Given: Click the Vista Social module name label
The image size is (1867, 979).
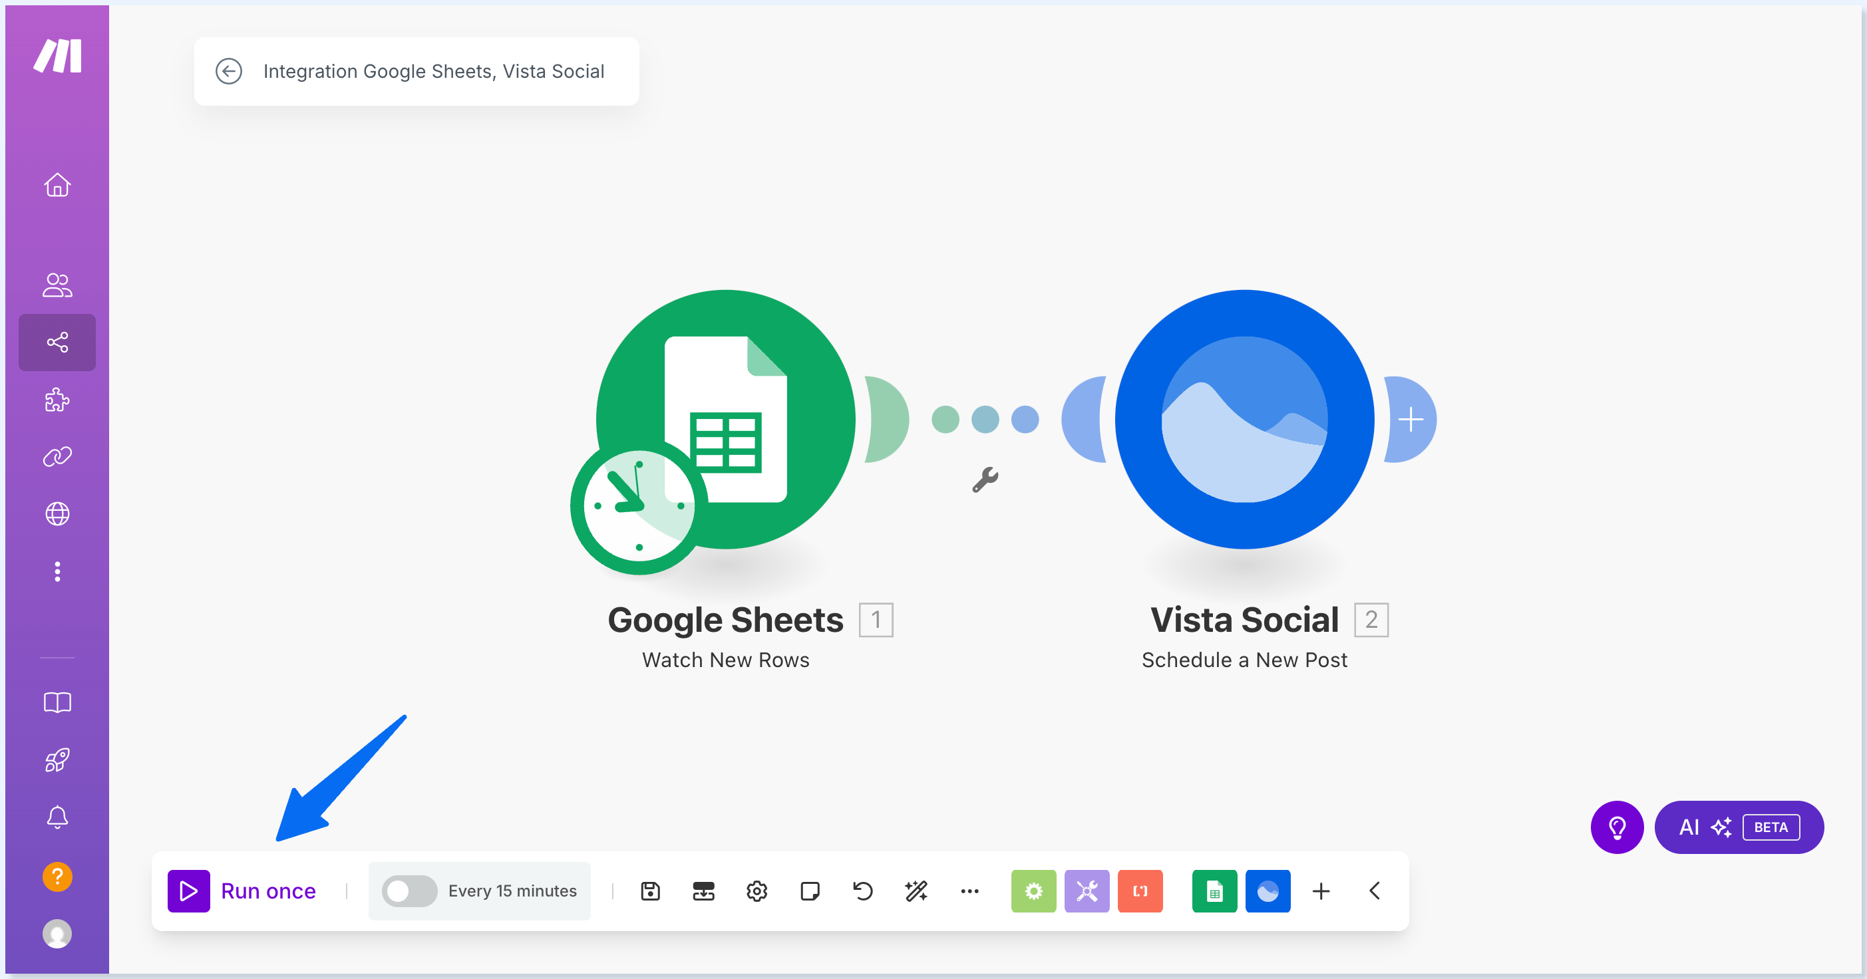Looking at the screenshot, I should pyautogui.click(x=1244, y=620).
